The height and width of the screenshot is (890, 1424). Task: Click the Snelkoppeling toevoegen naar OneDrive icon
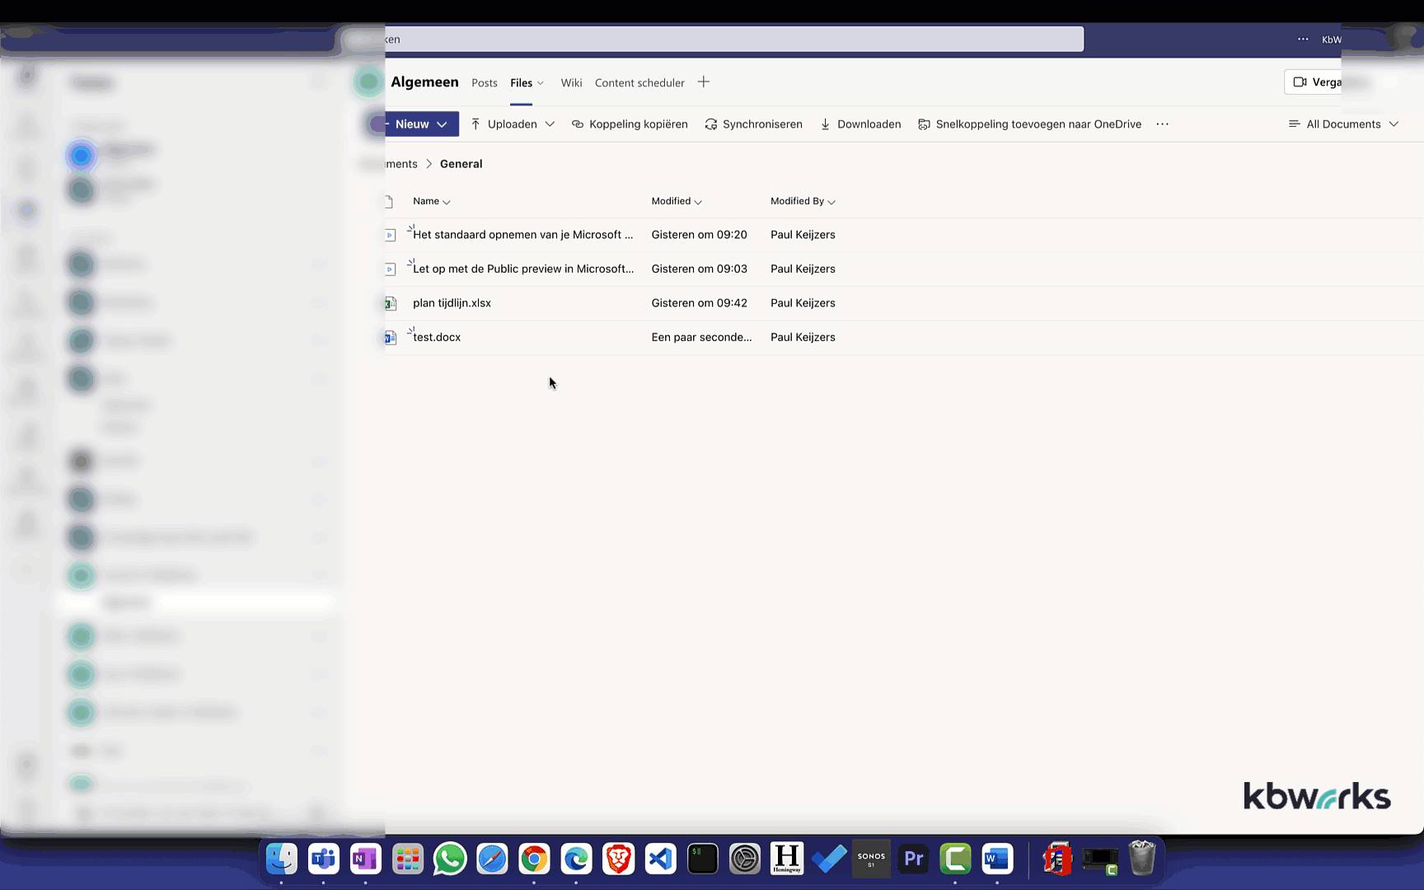click(923, 124)
